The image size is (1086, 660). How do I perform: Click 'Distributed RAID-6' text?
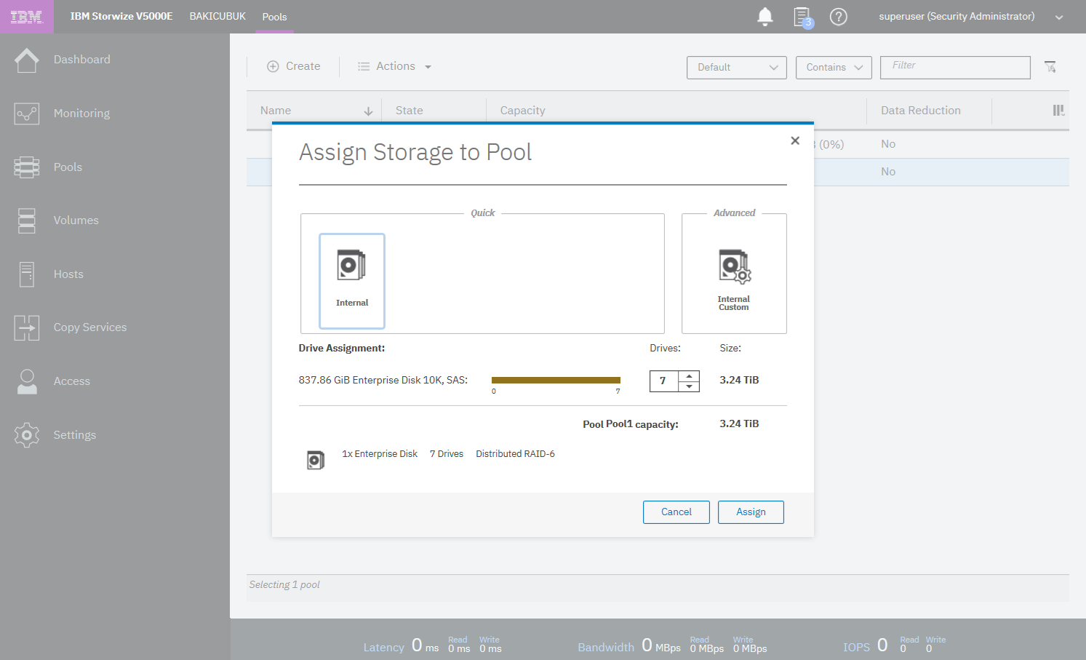[x=515, y=454]
